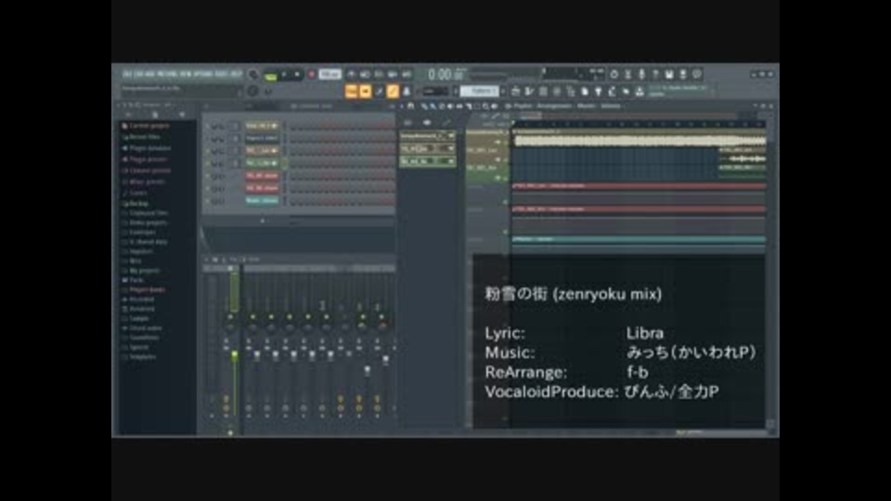Select the green channel button in channel rack
Image resolution: width=891 pixels, height=501 pixels.
coord(262,163)
